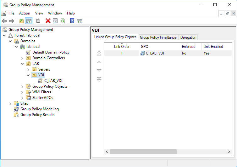The height and width of the screenshot is (167, 237).
Task: Click the Refresh toolbar icon
Action: pyautogui.click(x=63, y=21)
